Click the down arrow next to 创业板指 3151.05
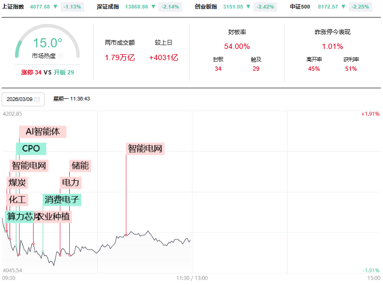Viewport: 383px width, 285px height. coord(249,7)
